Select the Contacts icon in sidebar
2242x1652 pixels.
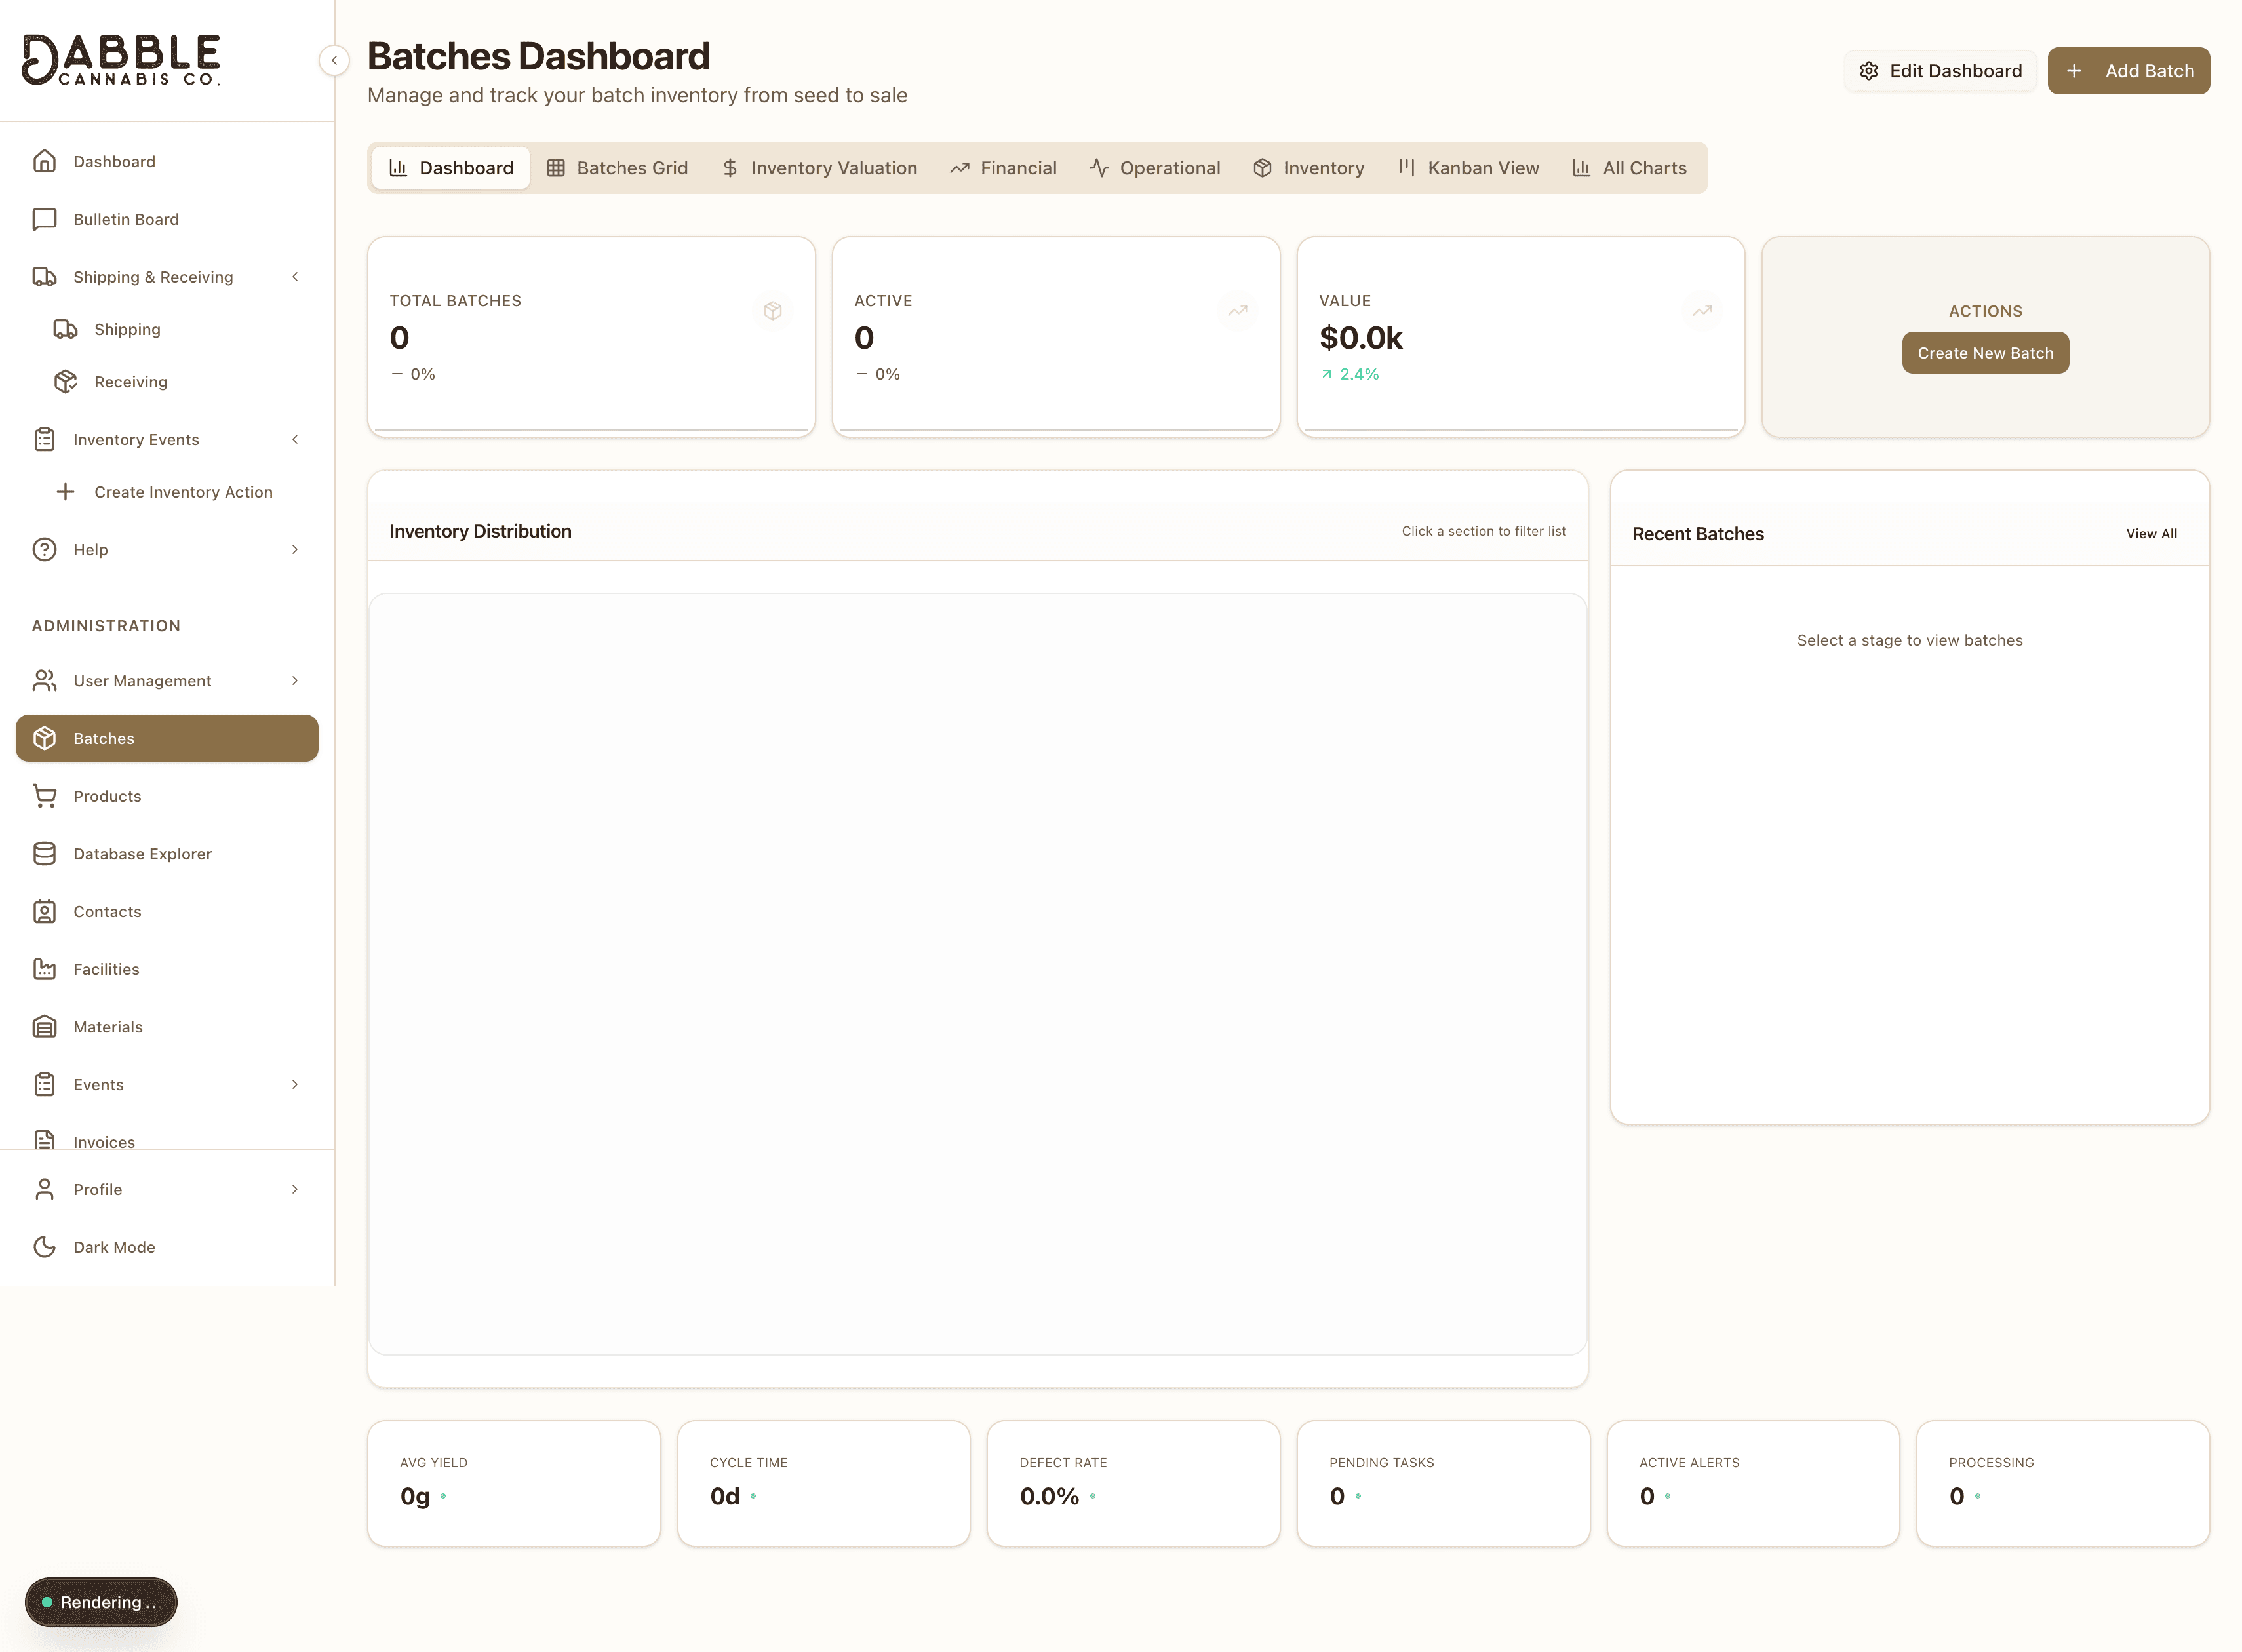pyautogui.click(x=44, y=911)
